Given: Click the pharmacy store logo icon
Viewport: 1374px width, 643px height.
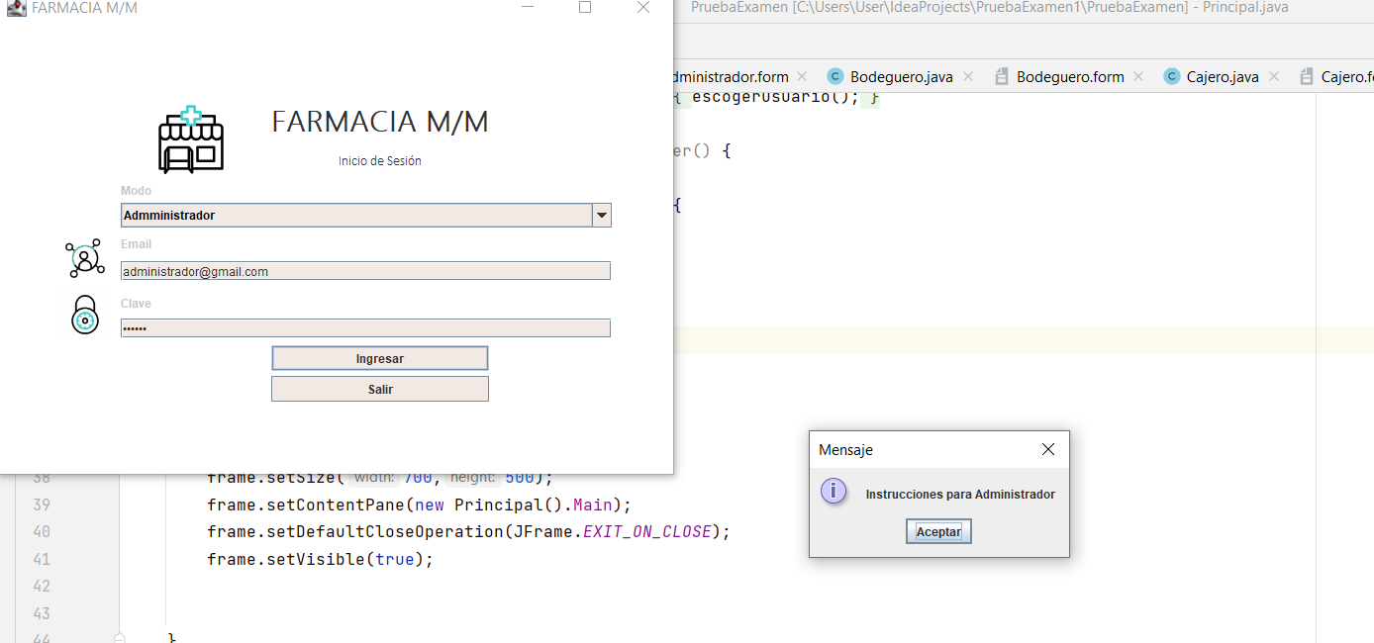Looking at the screenshot, I should click(191, 140).
